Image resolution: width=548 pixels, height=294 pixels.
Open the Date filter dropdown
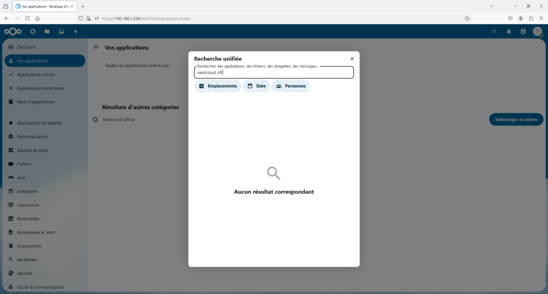click(256, 86)
